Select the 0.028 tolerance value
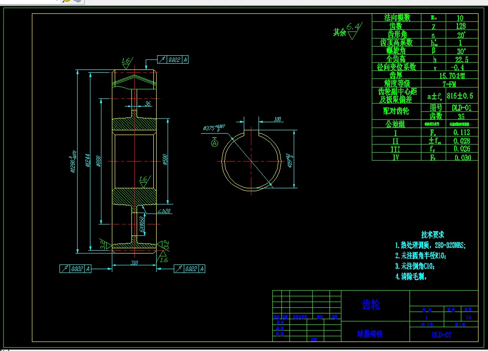Viewport: 488px width, 351px height. coord(462,141)
